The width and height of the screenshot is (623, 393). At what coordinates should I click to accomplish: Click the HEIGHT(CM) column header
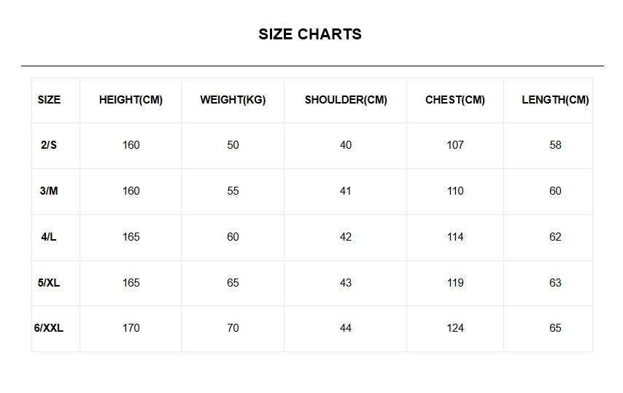pyautogui.click(x=131, y=100)
